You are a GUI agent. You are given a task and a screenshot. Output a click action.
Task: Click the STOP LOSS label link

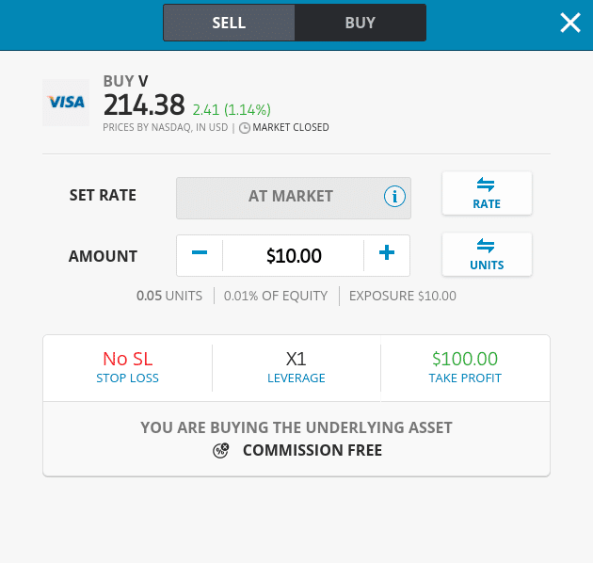pyautogui.click(x=127, y=378)
